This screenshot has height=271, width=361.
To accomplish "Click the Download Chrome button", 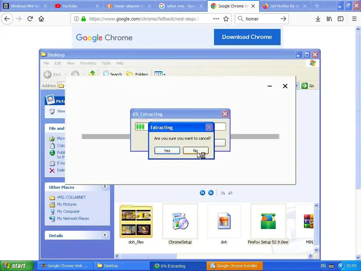I will 247,37.
